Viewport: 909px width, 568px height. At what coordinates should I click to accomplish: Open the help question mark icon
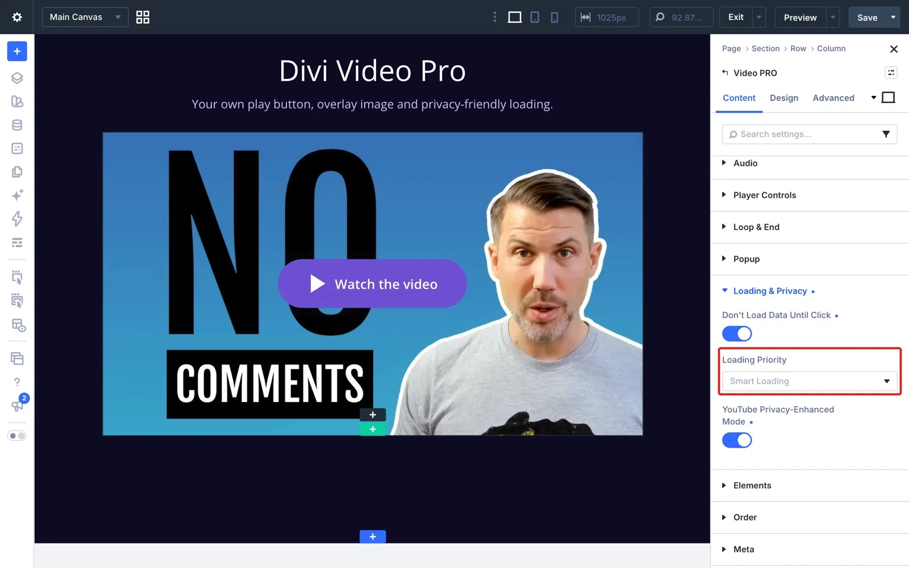tap(17, 382)
